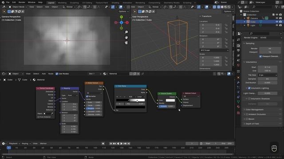Click jump to last frame button
Image resolution: width=284 pixels, height=159 pixels.
(129, 144)
